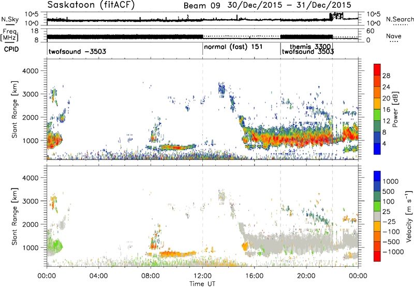This screenshot has width=414, height=287.
Task: Click the 'Saskatoon (fitACF)' title text
Action: (91, 5)
